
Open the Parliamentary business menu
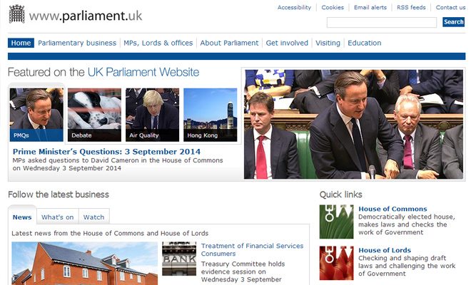pos(77,43)
